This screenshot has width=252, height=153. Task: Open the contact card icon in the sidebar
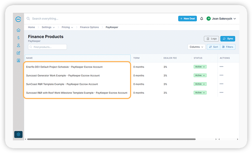click(18, 60)
